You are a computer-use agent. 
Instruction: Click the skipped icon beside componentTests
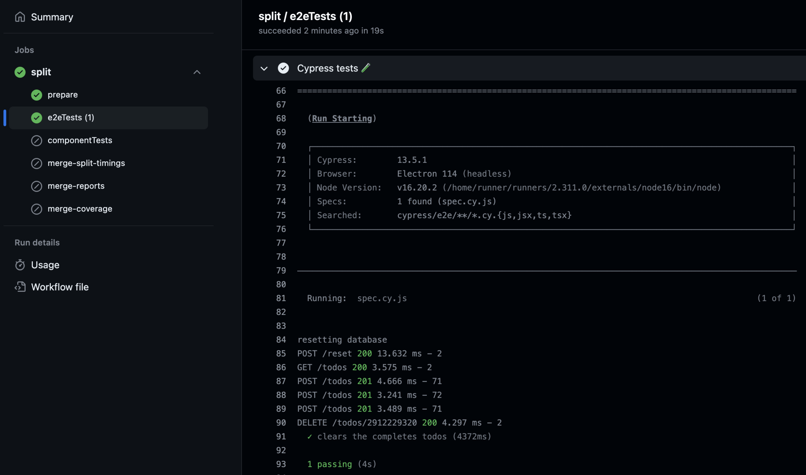tap(37, 141)
